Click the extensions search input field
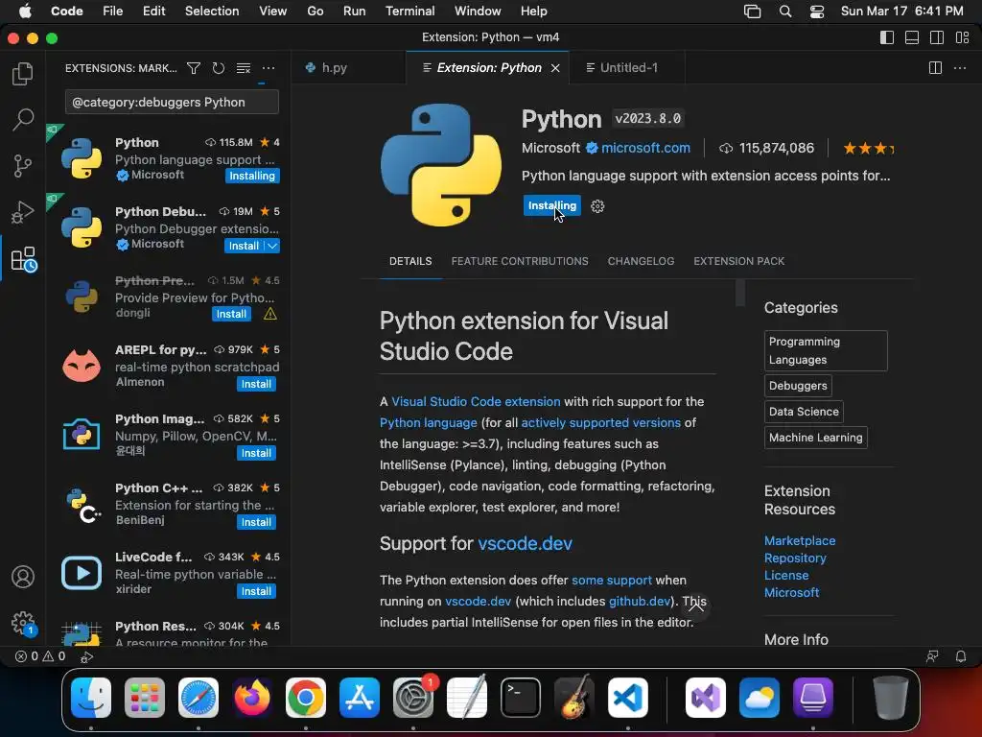The width and height of the screenshot is (982, 737). 172,102
